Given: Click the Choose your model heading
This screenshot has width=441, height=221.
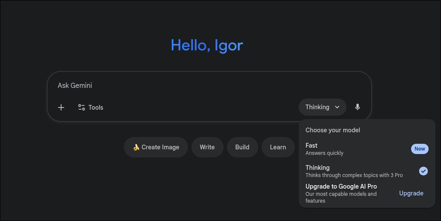Looking at the screenshot, I should 333,130.
